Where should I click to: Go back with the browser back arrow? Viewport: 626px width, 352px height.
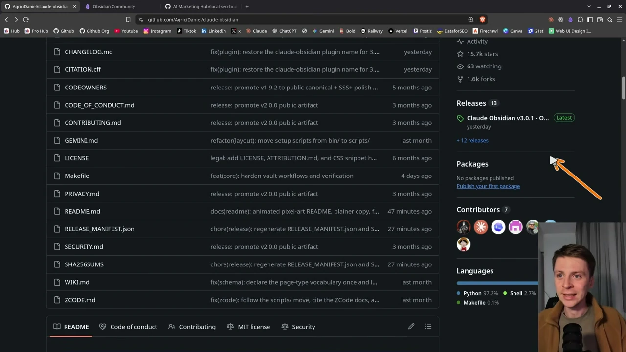pos(6,20)
